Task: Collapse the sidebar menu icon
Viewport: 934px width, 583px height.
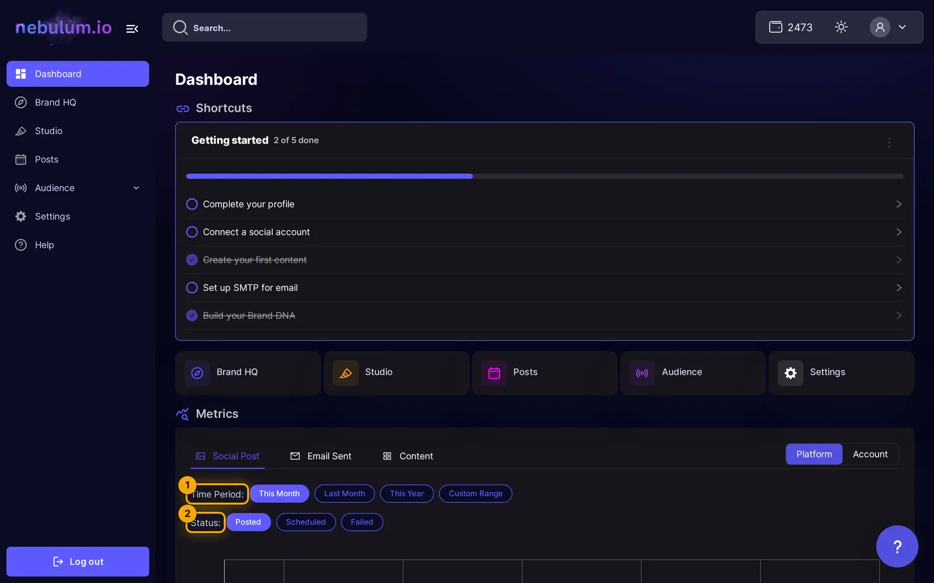Action: (x=132, y=29)
